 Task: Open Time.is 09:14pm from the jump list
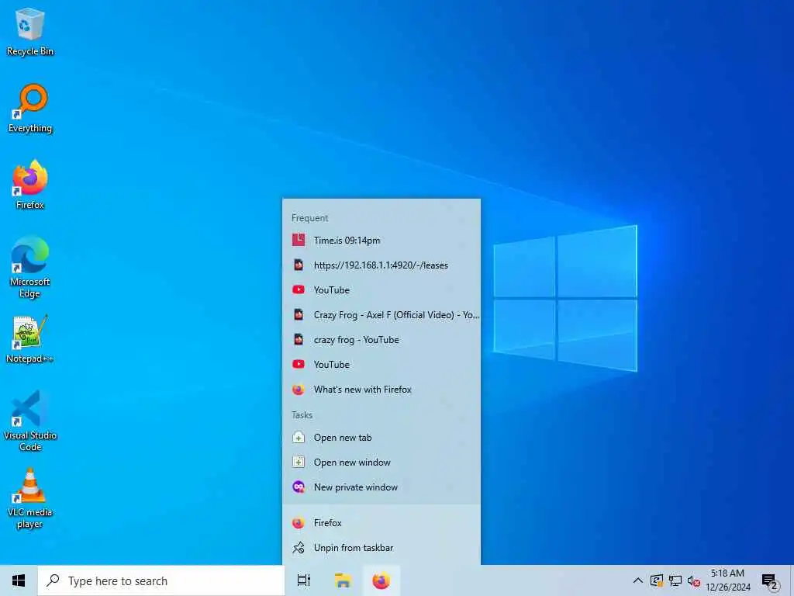tap(381, 241)
